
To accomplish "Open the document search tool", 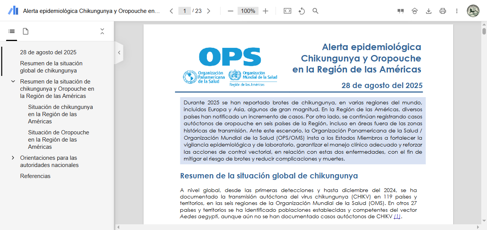I will tap(315, 11).
